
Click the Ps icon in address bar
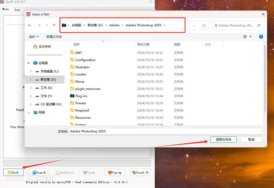64,25
